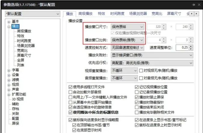Expand the 视频 tree node
Viewport: 203px width, 133px height.
pyautogui.click(x=9, y=85)
